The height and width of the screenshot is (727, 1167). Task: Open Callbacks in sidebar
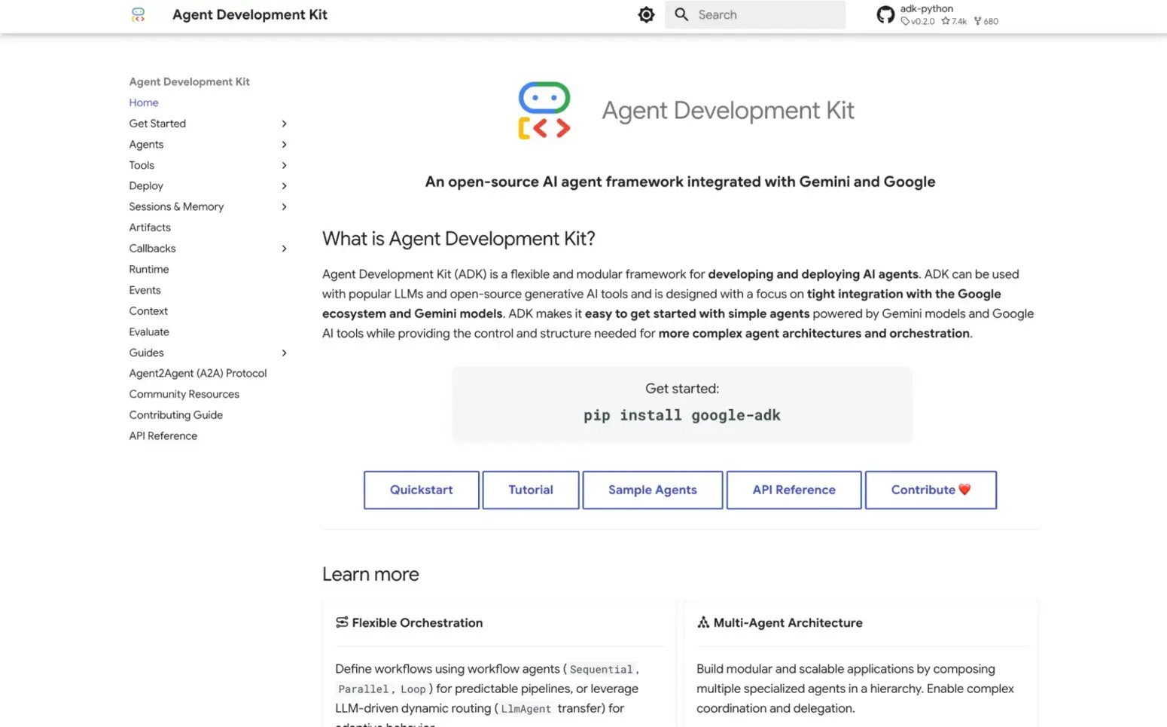pos(152,249)
